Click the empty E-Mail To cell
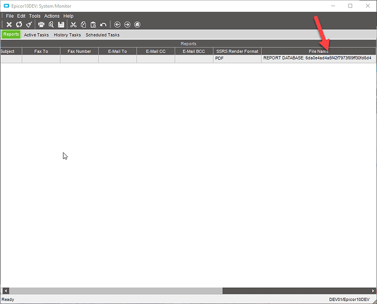Viewport: 377px width, 304px height. (x=117, y=58)
